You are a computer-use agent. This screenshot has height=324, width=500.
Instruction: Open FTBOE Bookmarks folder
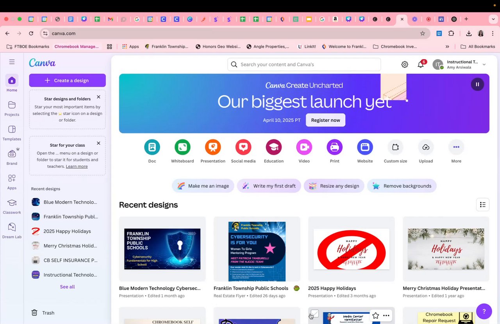point(28,46)
